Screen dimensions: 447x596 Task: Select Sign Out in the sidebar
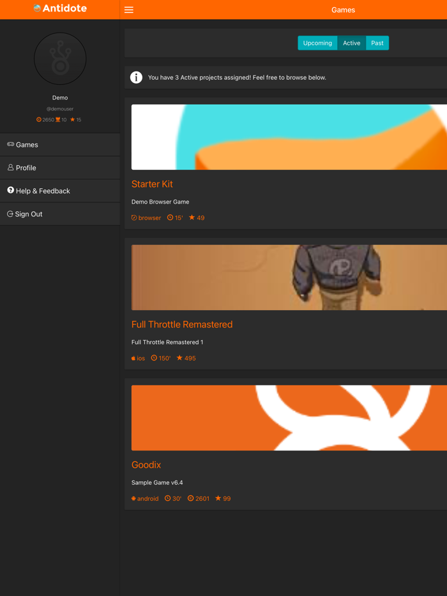(60, 214)
